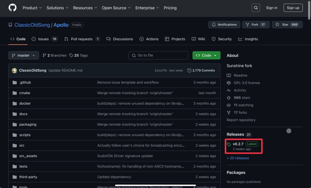The image size is (311, 188).
Task: Open the Wiki tab
Action: pyautogui.click(x=198, y=39)
